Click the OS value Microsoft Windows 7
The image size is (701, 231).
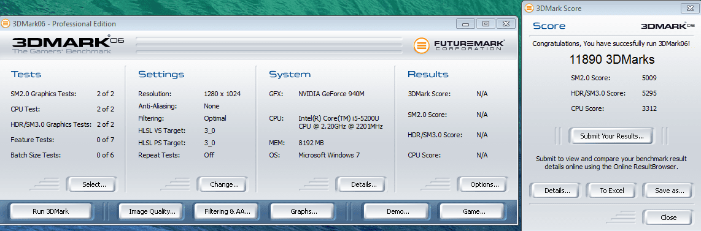coord(328,155)
